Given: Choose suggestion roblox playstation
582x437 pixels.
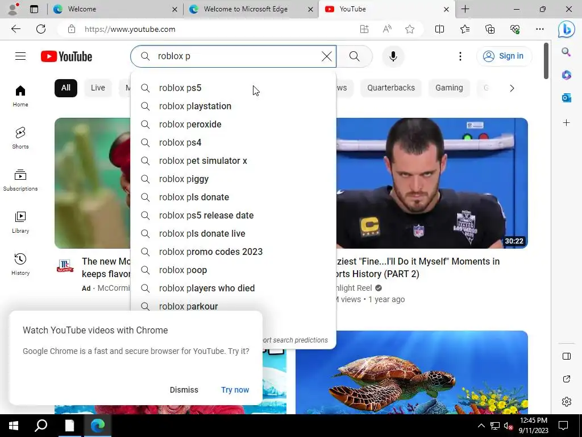Looking at the screenshot, I should click(x=234, y=106).
